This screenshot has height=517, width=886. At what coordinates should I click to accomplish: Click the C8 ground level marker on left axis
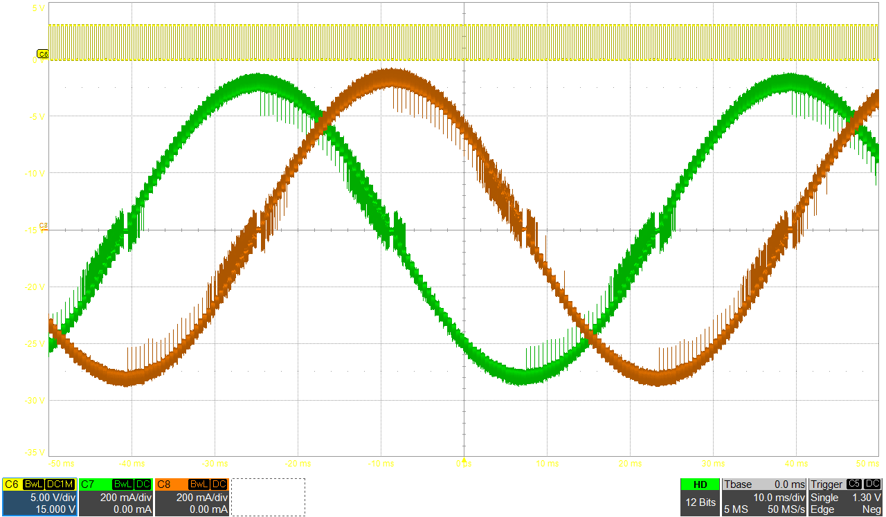click(44, 226)
